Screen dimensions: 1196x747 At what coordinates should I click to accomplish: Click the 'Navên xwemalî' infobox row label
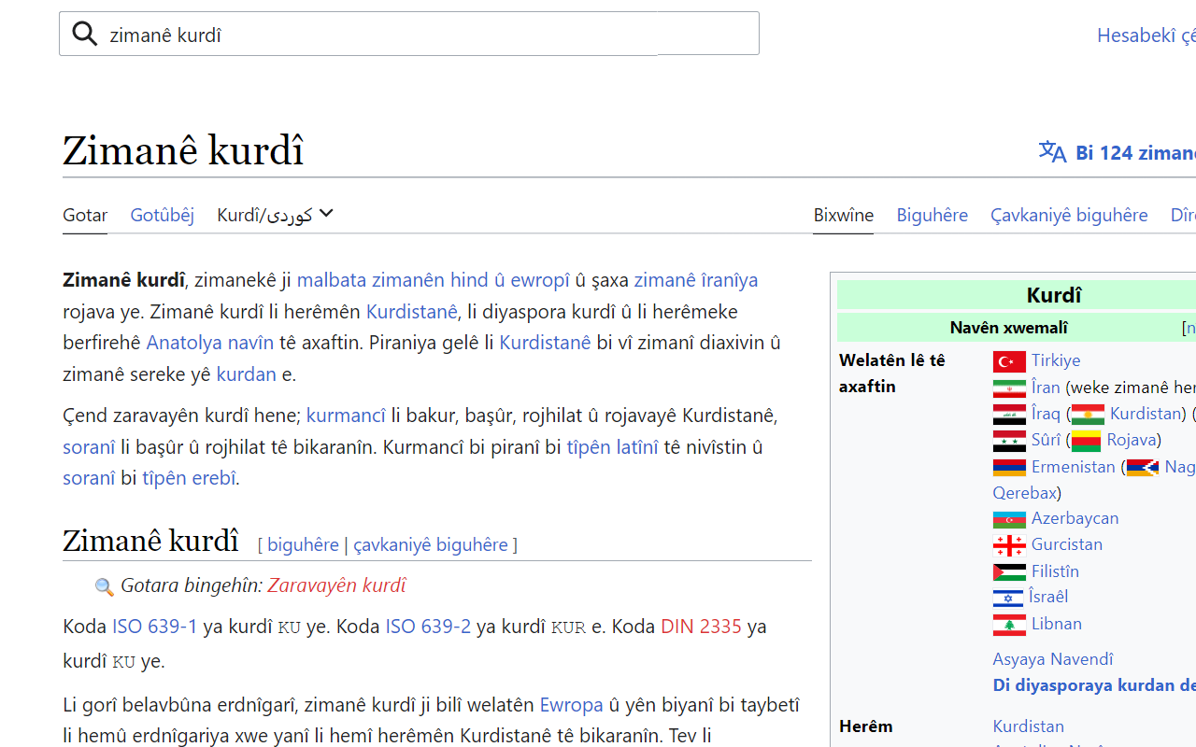(1008, 328)
